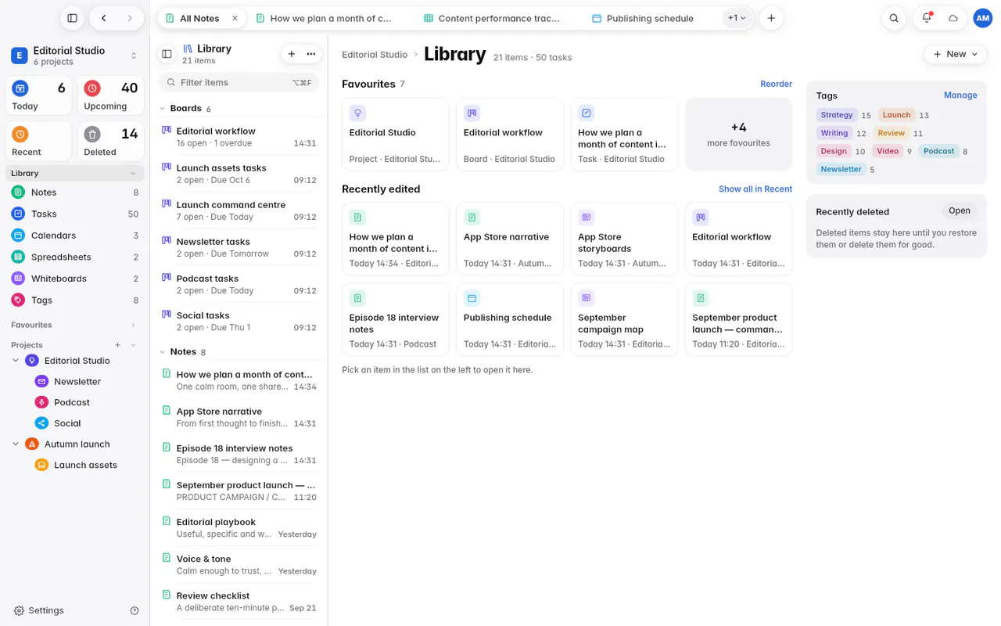Screen dimensions: 1001x626
Task: Click the Filter items field
Action: (239, 82)
